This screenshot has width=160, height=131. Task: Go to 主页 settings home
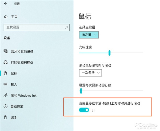click(14, 17)
